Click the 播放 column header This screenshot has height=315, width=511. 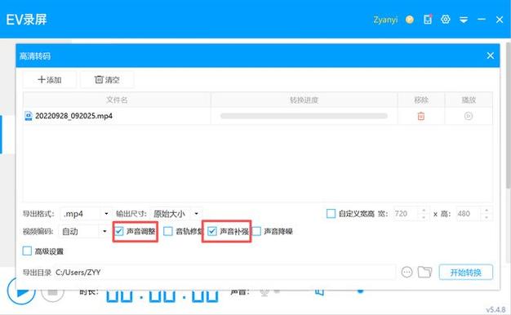click(469, 100)
